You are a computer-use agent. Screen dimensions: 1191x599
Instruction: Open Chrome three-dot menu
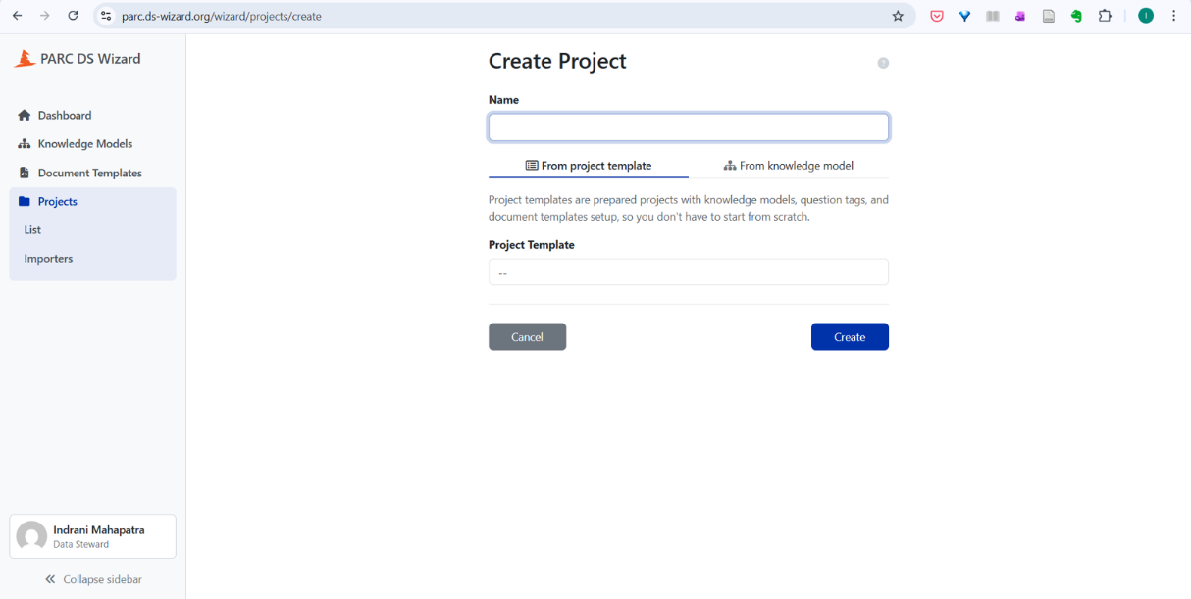pyautogui.click(x=1174, y=16)
